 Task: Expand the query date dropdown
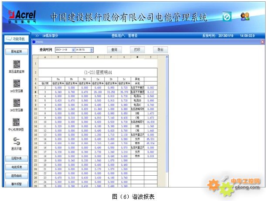point(73,50)
